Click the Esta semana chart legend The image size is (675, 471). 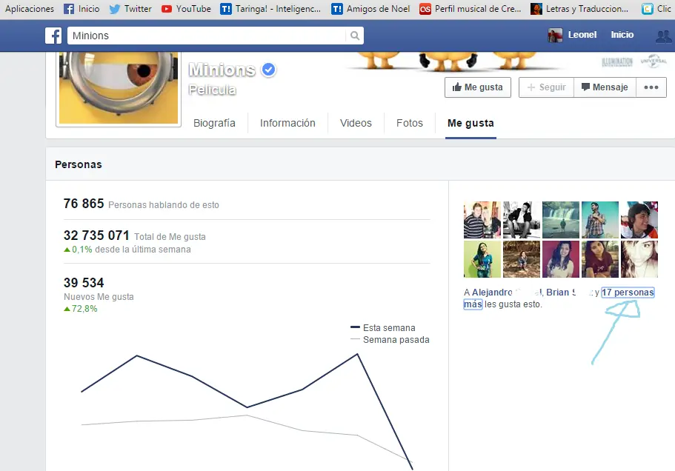coord(383,328)
